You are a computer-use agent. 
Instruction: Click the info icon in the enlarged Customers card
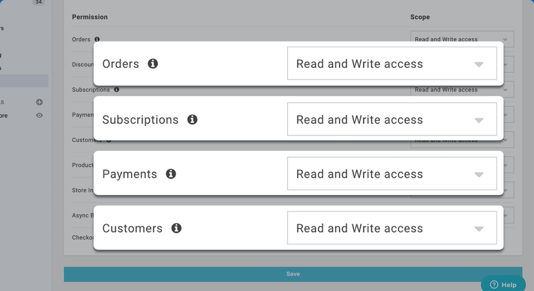176,228
